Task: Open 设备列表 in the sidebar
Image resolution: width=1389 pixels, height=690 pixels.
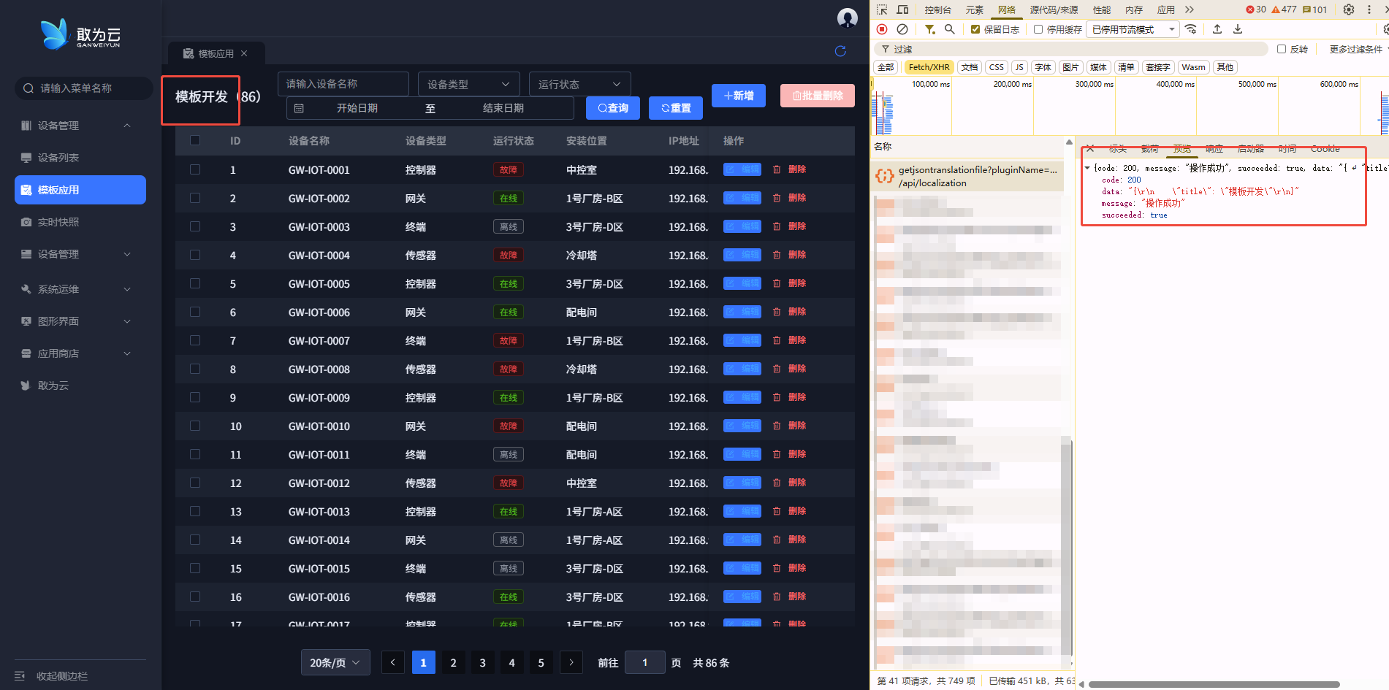Action: coord(80,158)
